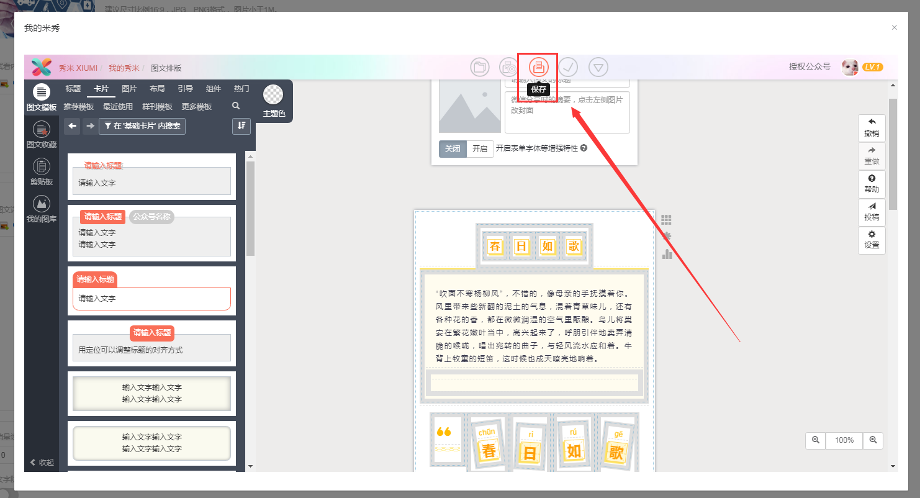Click 撤销 undo button

point(872,128)
